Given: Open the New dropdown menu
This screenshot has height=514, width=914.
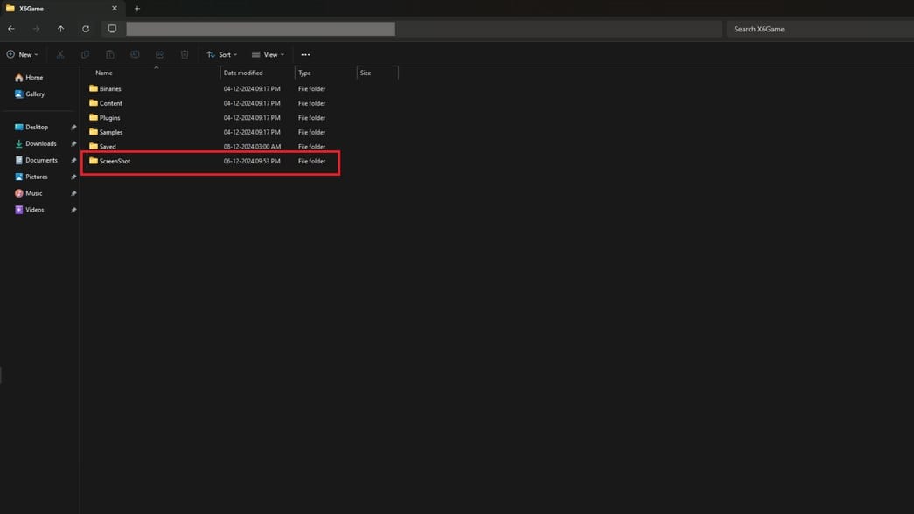Looking at the screenshot, I should 23,54.
